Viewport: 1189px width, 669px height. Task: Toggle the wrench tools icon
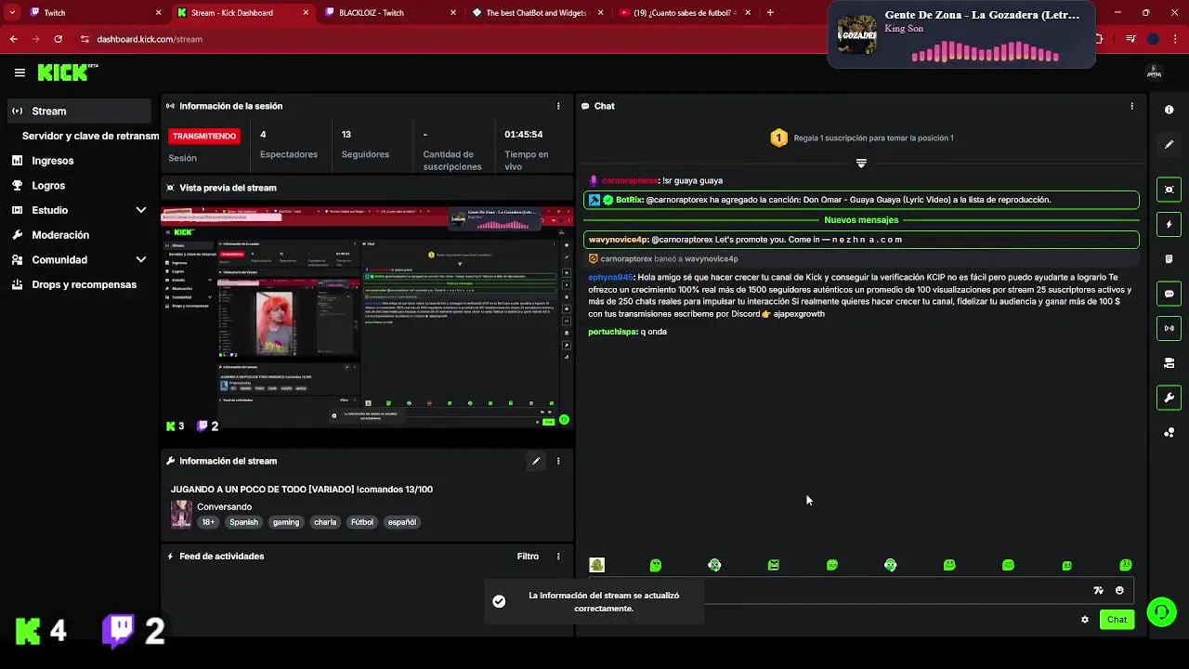click(x=1169, y=398)
